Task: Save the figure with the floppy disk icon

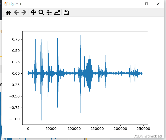Action: (x=66, y=12)
